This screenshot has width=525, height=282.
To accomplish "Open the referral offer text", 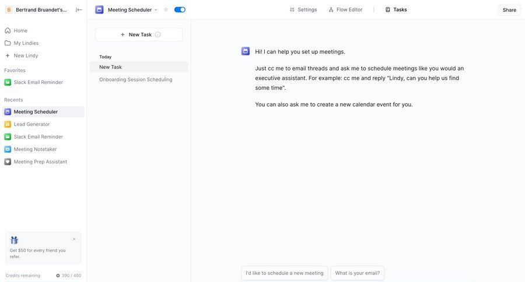I will click(x=37, y=253).
